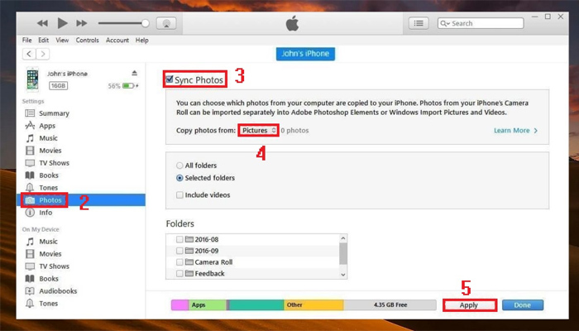Open the View menu
Screen dimensions: 579x331
tap(62, 40)
